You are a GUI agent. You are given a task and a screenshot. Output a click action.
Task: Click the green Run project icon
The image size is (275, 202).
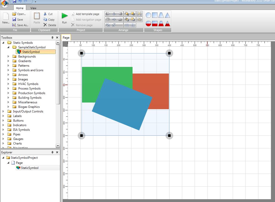[x=64, y=16]
